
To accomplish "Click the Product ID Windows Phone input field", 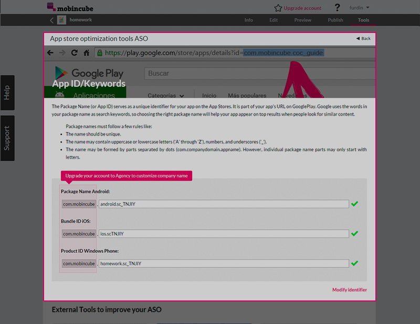I will click(224, 263).
